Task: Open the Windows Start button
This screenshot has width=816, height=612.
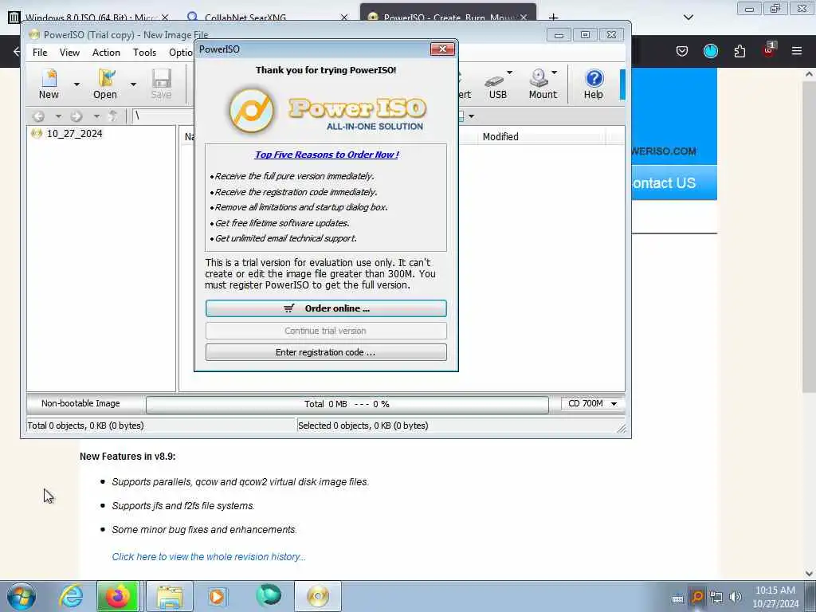Action: pos(22,596)
